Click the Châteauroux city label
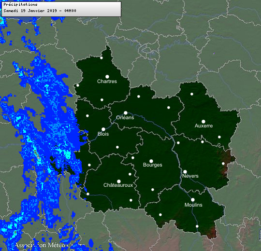The height and width of the screenshot is (251, 261). pos(118,185)
